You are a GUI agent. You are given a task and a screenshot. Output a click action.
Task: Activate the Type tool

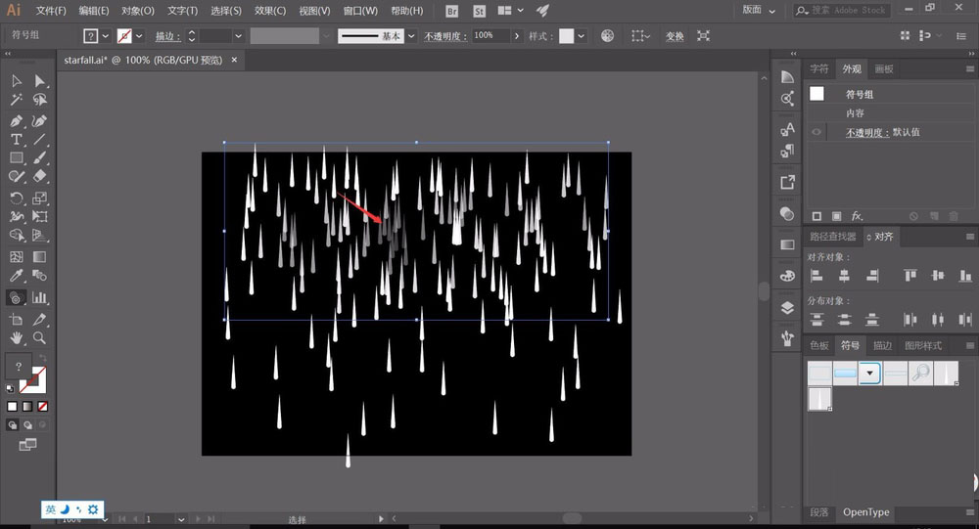17,140
